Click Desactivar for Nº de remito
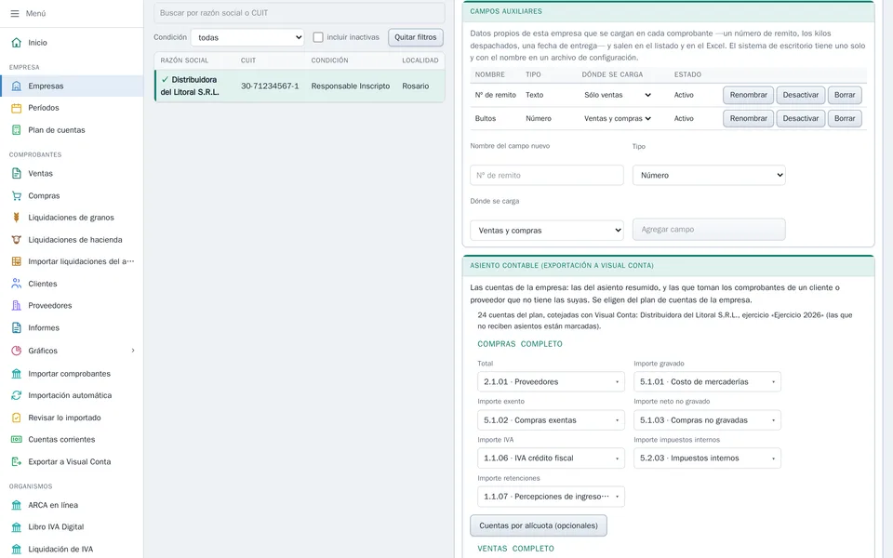Screen dimensions: 893x558 (800, 95)
